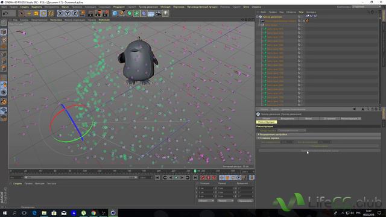Open Chrome from the taskbar
The width and height of the screenshot is (386, 217).
click(93, 213)
